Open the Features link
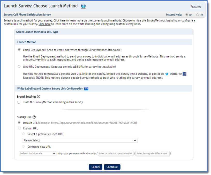Viewport: 211px width, 175px height. tap(196, 6)
